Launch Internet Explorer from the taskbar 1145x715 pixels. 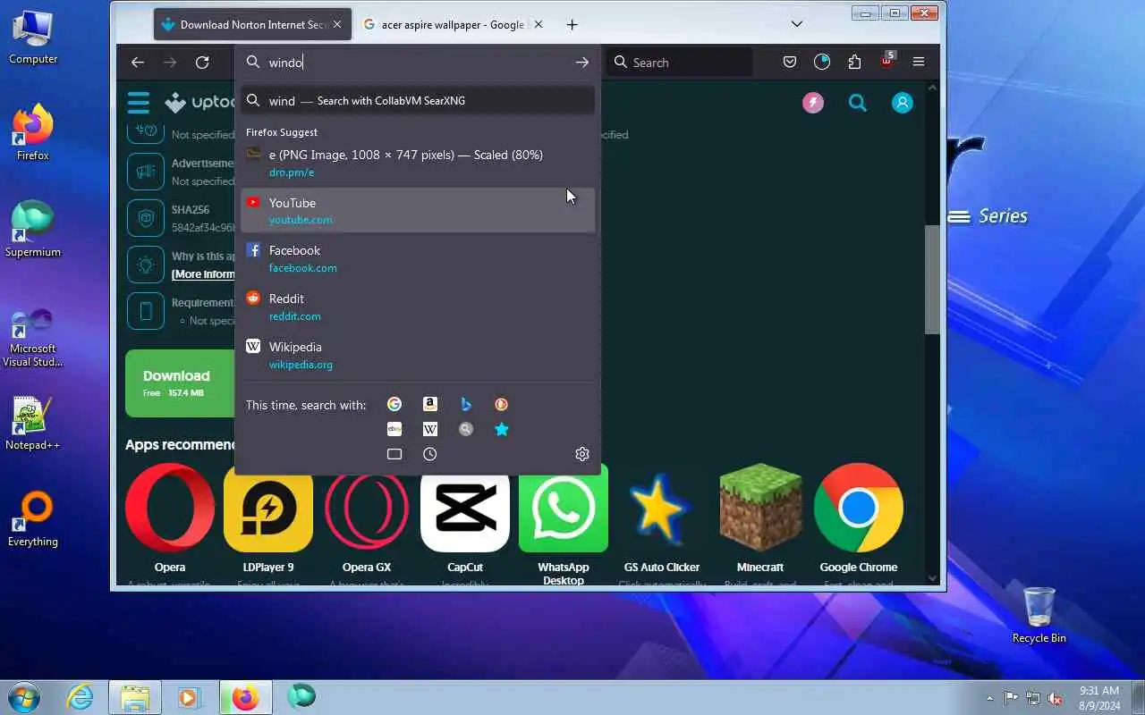click(x=81, y=697)
